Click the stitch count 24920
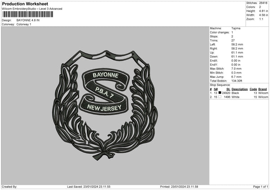The width and height of the screenshot is (270, 190). coord(226,93)
